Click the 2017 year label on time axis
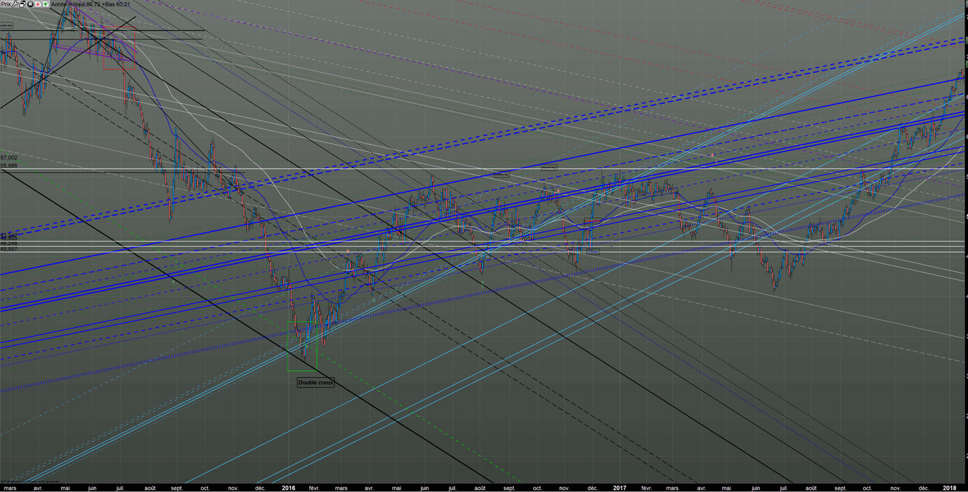This screenshot has height=492, width=968. point(620,487)
